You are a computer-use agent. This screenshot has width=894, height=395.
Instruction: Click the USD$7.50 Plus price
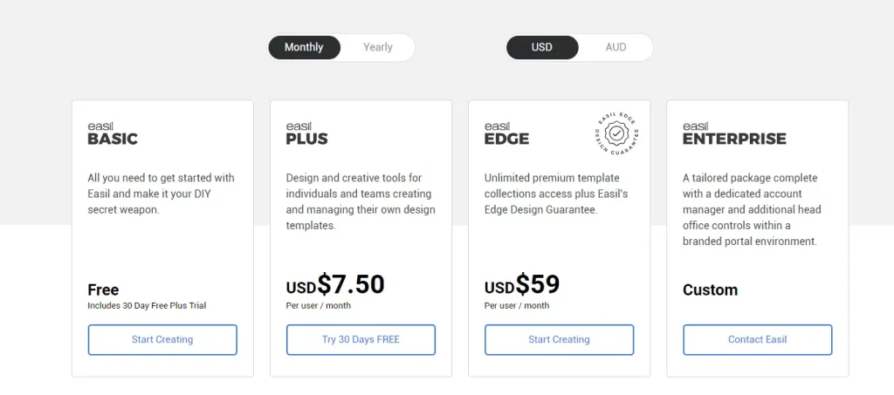tap(335, 285)
